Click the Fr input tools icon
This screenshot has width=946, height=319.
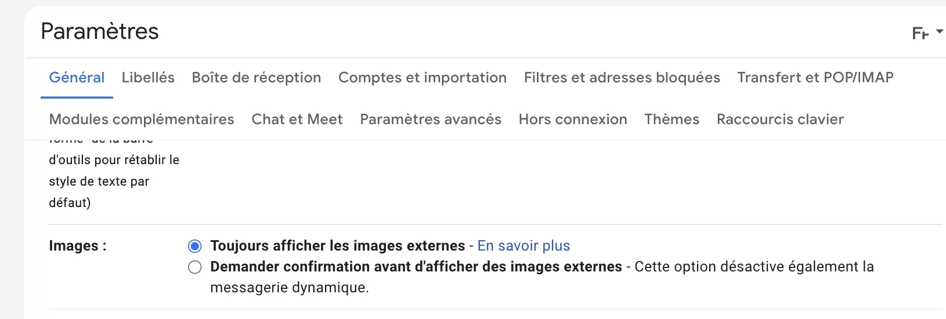tap(920, 34)
